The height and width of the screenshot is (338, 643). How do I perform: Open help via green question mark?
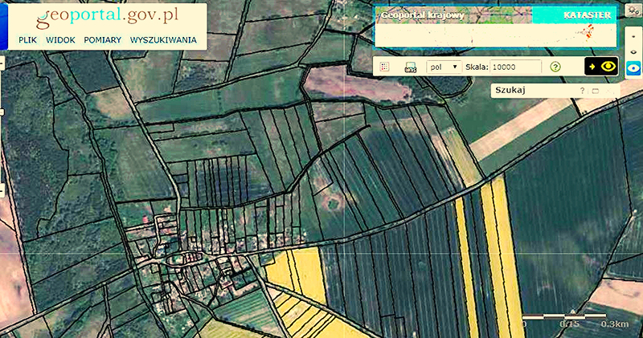pos(555,67)
